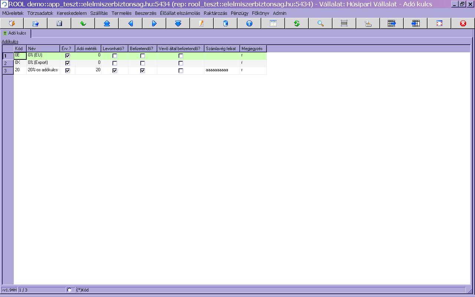Open the Kereskedelem menu

coord(72,13)
